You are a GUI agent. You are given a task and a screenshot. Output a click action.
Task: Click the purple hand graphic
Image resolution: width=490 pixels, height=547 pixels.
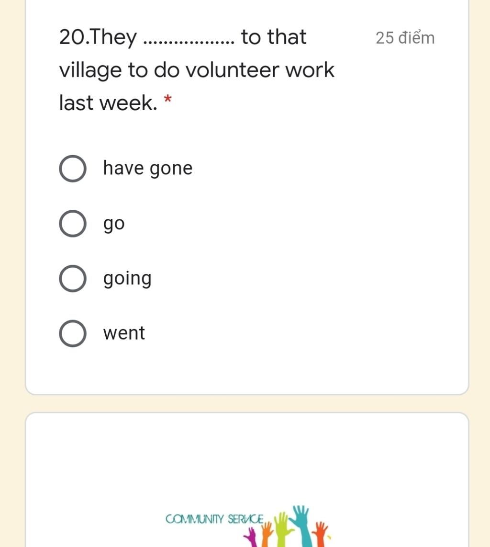(x=251, y=537)
